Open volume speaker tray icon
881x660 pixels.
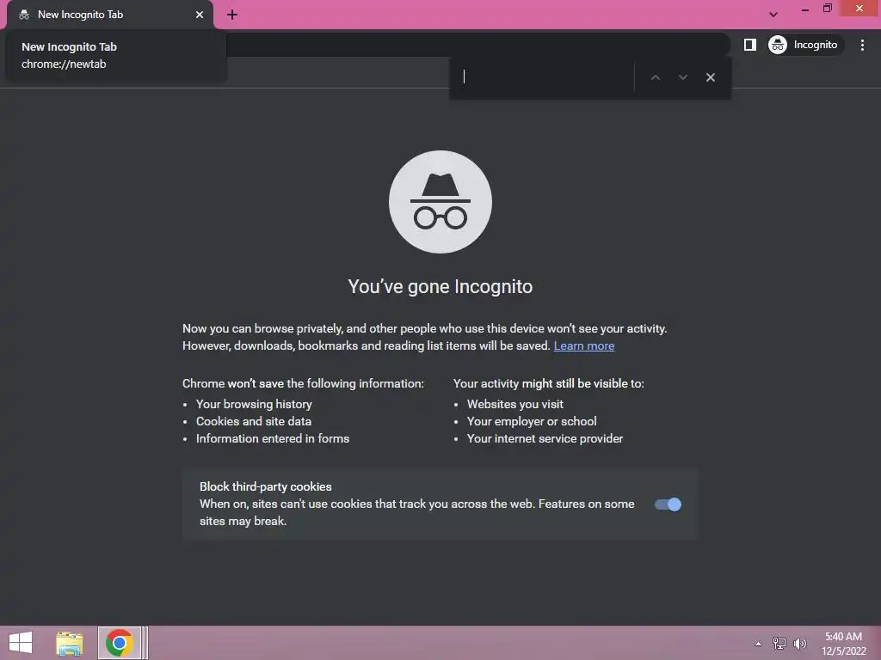tap(800, 643)
